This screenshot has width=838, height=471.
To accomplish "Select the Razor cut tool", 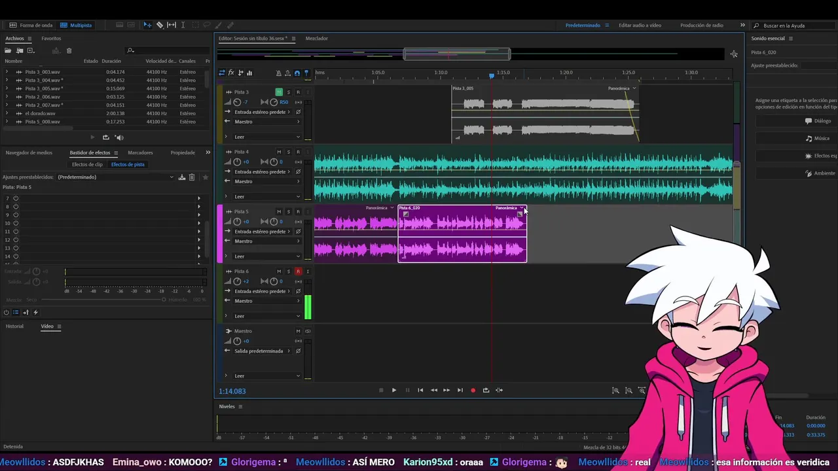I will pos(160,25).
